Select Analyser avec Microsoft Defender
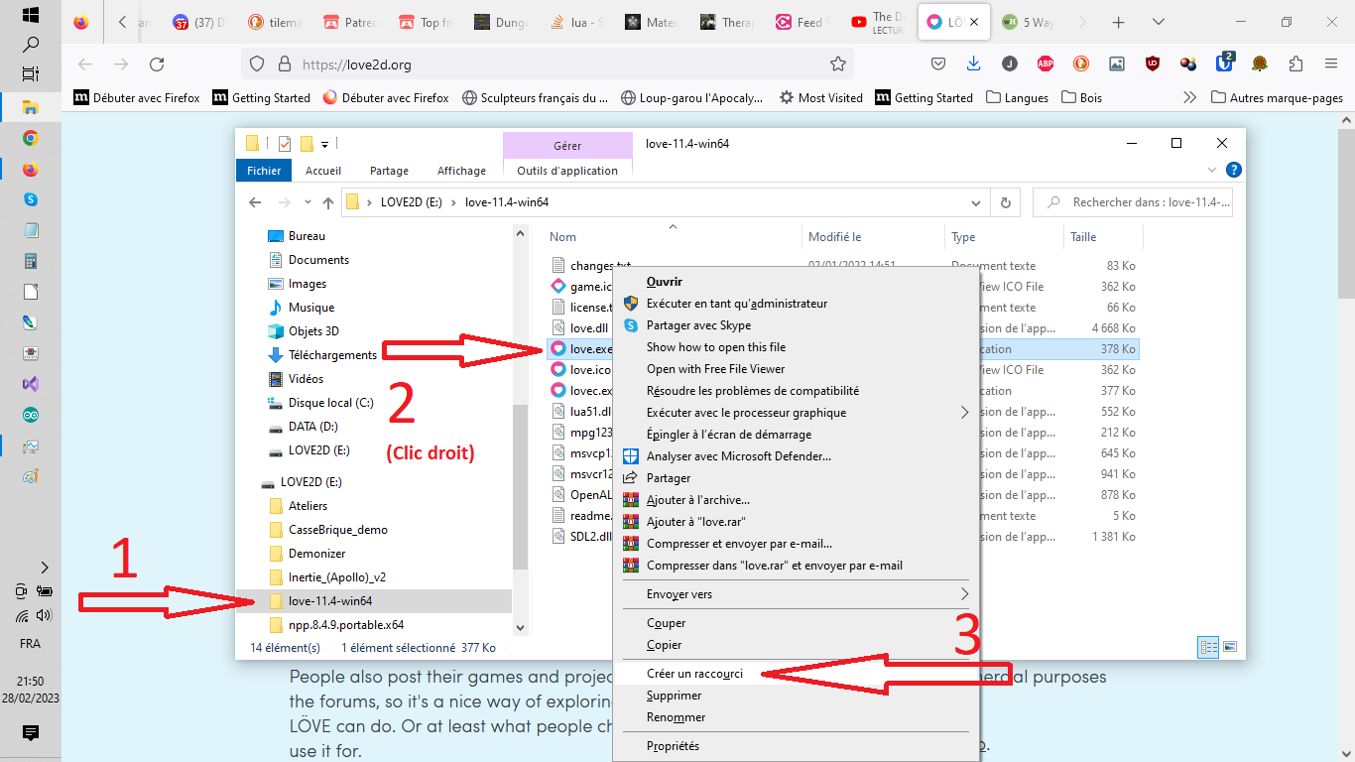Image resolution: width=1355 pixels, height=762 pixels. (x=739, y=456)
